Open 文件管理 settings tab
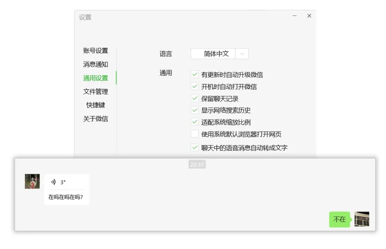Viewport: 386px width, 249px height. (x=95, y=92)
